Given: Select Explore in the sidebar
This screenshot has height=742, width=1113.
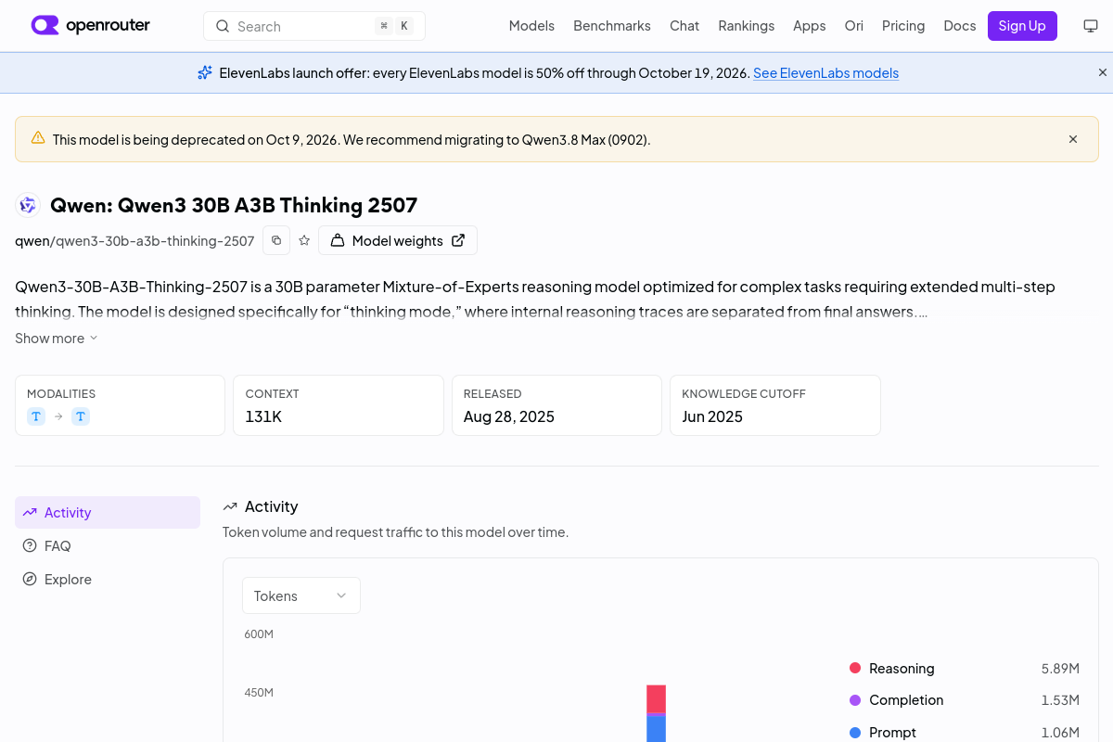Looking at the screenshot, I should 108,579.
